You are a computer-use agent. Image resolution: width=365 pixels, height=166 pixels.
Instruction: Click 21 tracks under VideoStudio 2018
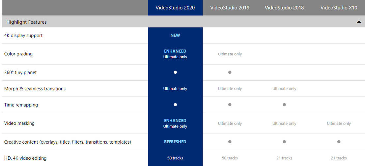click(x=284, y=158)
